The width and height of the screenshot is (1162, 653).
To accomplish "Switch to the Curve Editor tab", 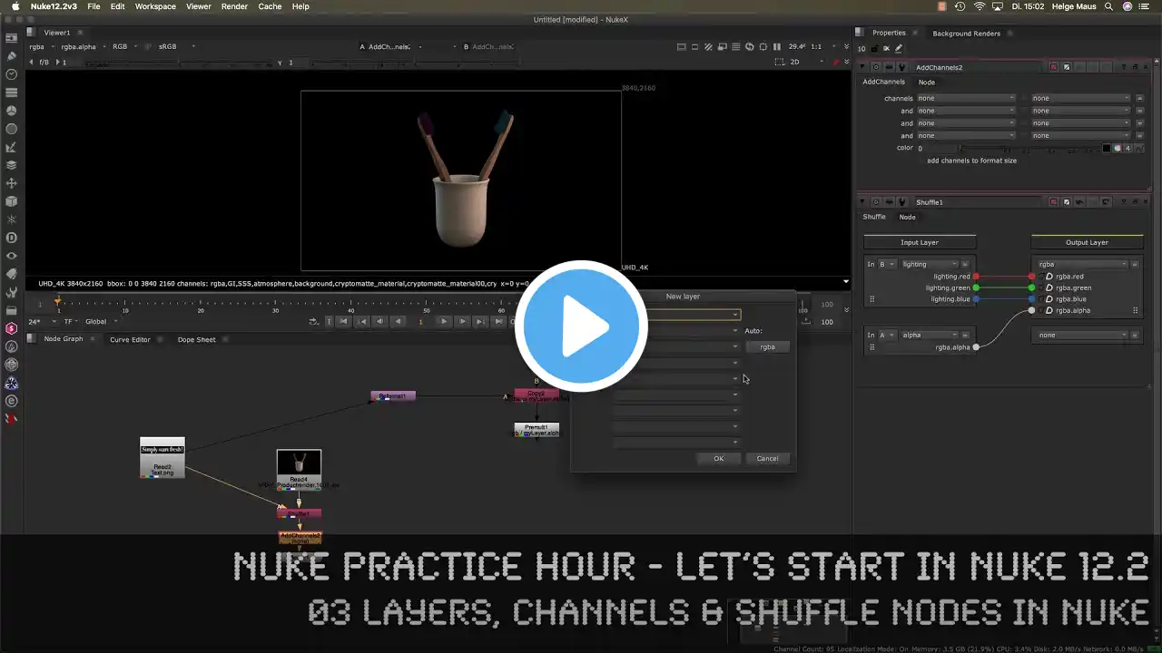I will point(130,339).
